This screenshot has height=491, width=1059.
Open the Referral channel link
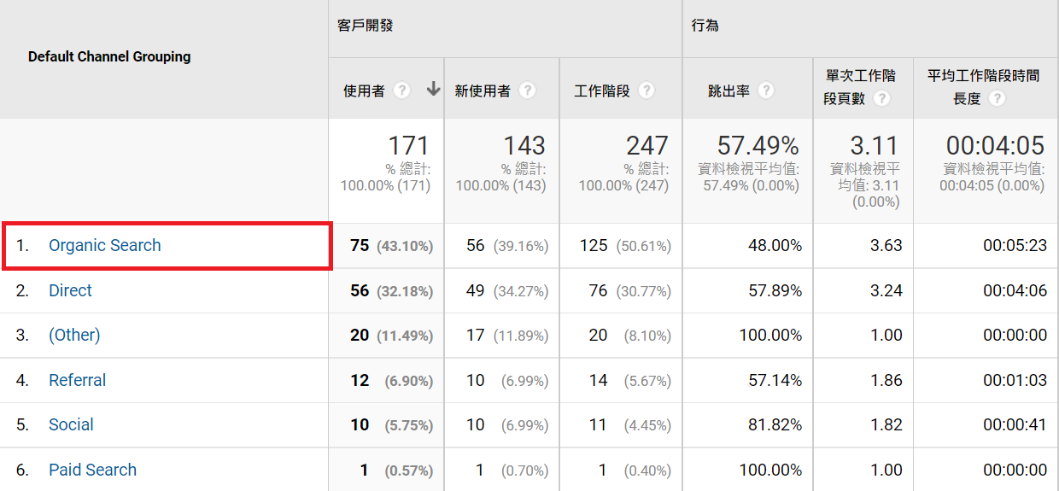pyautogui.click(x=78, y=380)
